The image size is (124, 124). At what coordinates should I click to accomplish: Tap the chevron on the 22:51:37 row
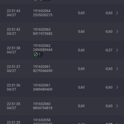pyautogui.click(x=117, y=69)
